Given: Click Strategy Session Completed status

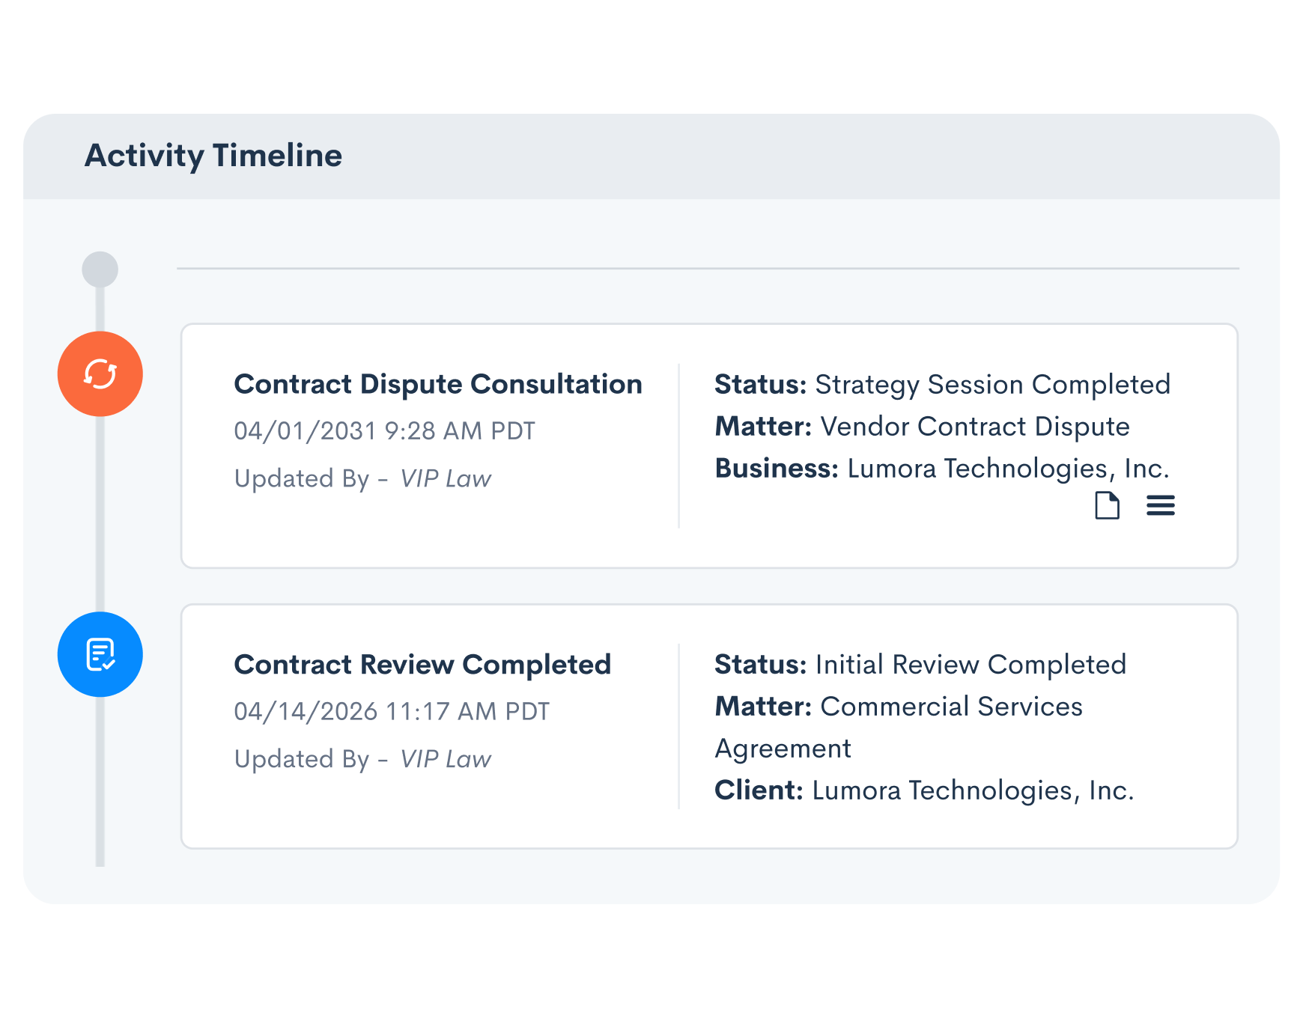Looking at the screenshot, I should [992, 385].
